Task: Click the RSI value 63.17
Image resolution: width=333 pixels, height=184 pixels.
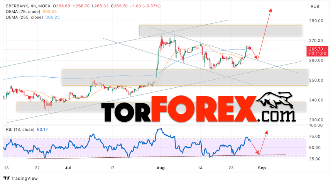Action: click(42, 129)
